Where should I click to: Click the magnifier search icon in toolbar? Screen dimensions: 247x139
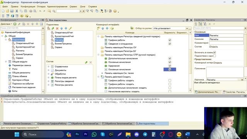[54, 11]
